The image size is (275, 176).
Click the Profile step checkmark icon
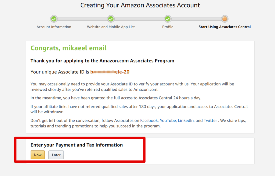(168, 19)
